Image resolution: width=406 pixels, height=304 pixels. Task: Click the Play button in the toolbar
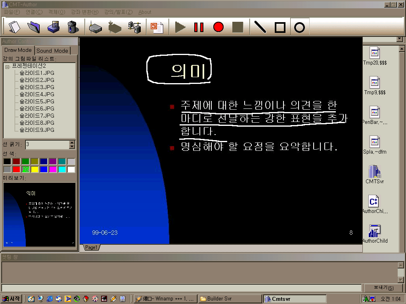[x=180, y=27]
